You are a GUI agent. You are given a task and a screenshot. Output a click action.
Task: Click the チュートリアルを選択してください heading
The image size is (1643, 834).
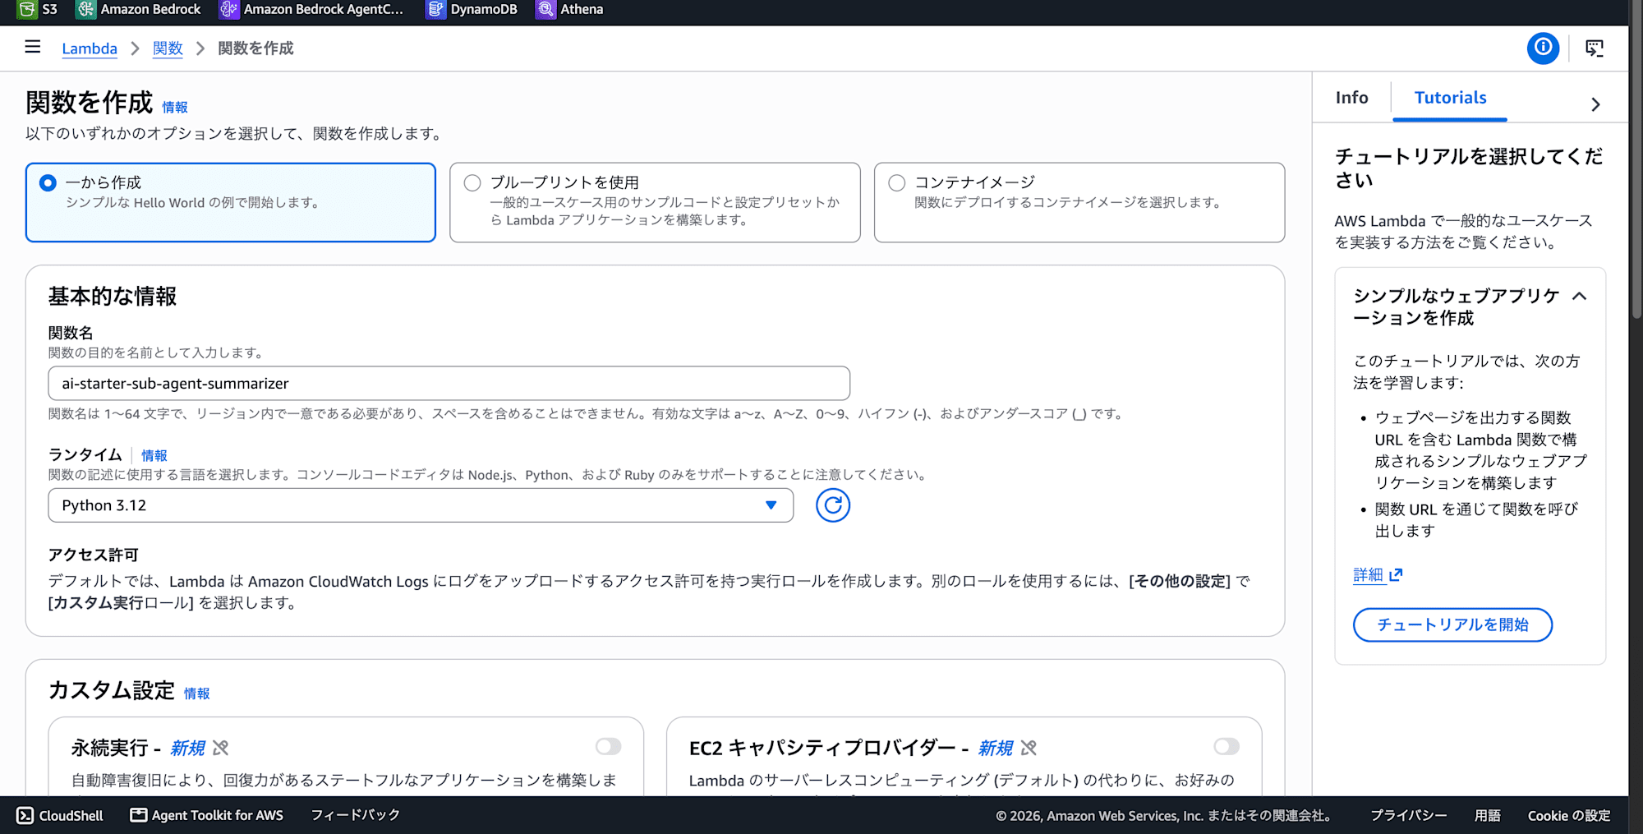1468,168
